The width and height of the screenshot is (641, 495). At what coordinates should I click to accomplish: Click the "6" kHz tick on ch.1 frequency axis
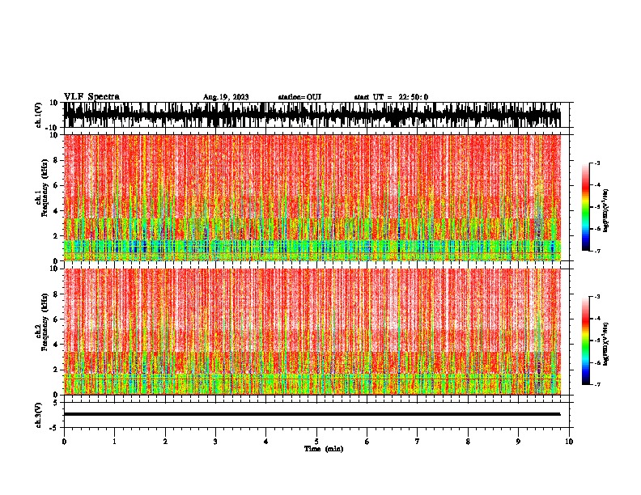coord(57,185)
